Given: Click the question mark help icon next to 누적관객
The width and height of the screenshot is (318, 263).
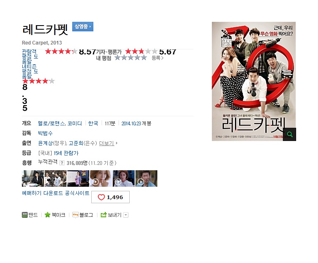Looking at the screenshot, I should click(x=62, y=163).
